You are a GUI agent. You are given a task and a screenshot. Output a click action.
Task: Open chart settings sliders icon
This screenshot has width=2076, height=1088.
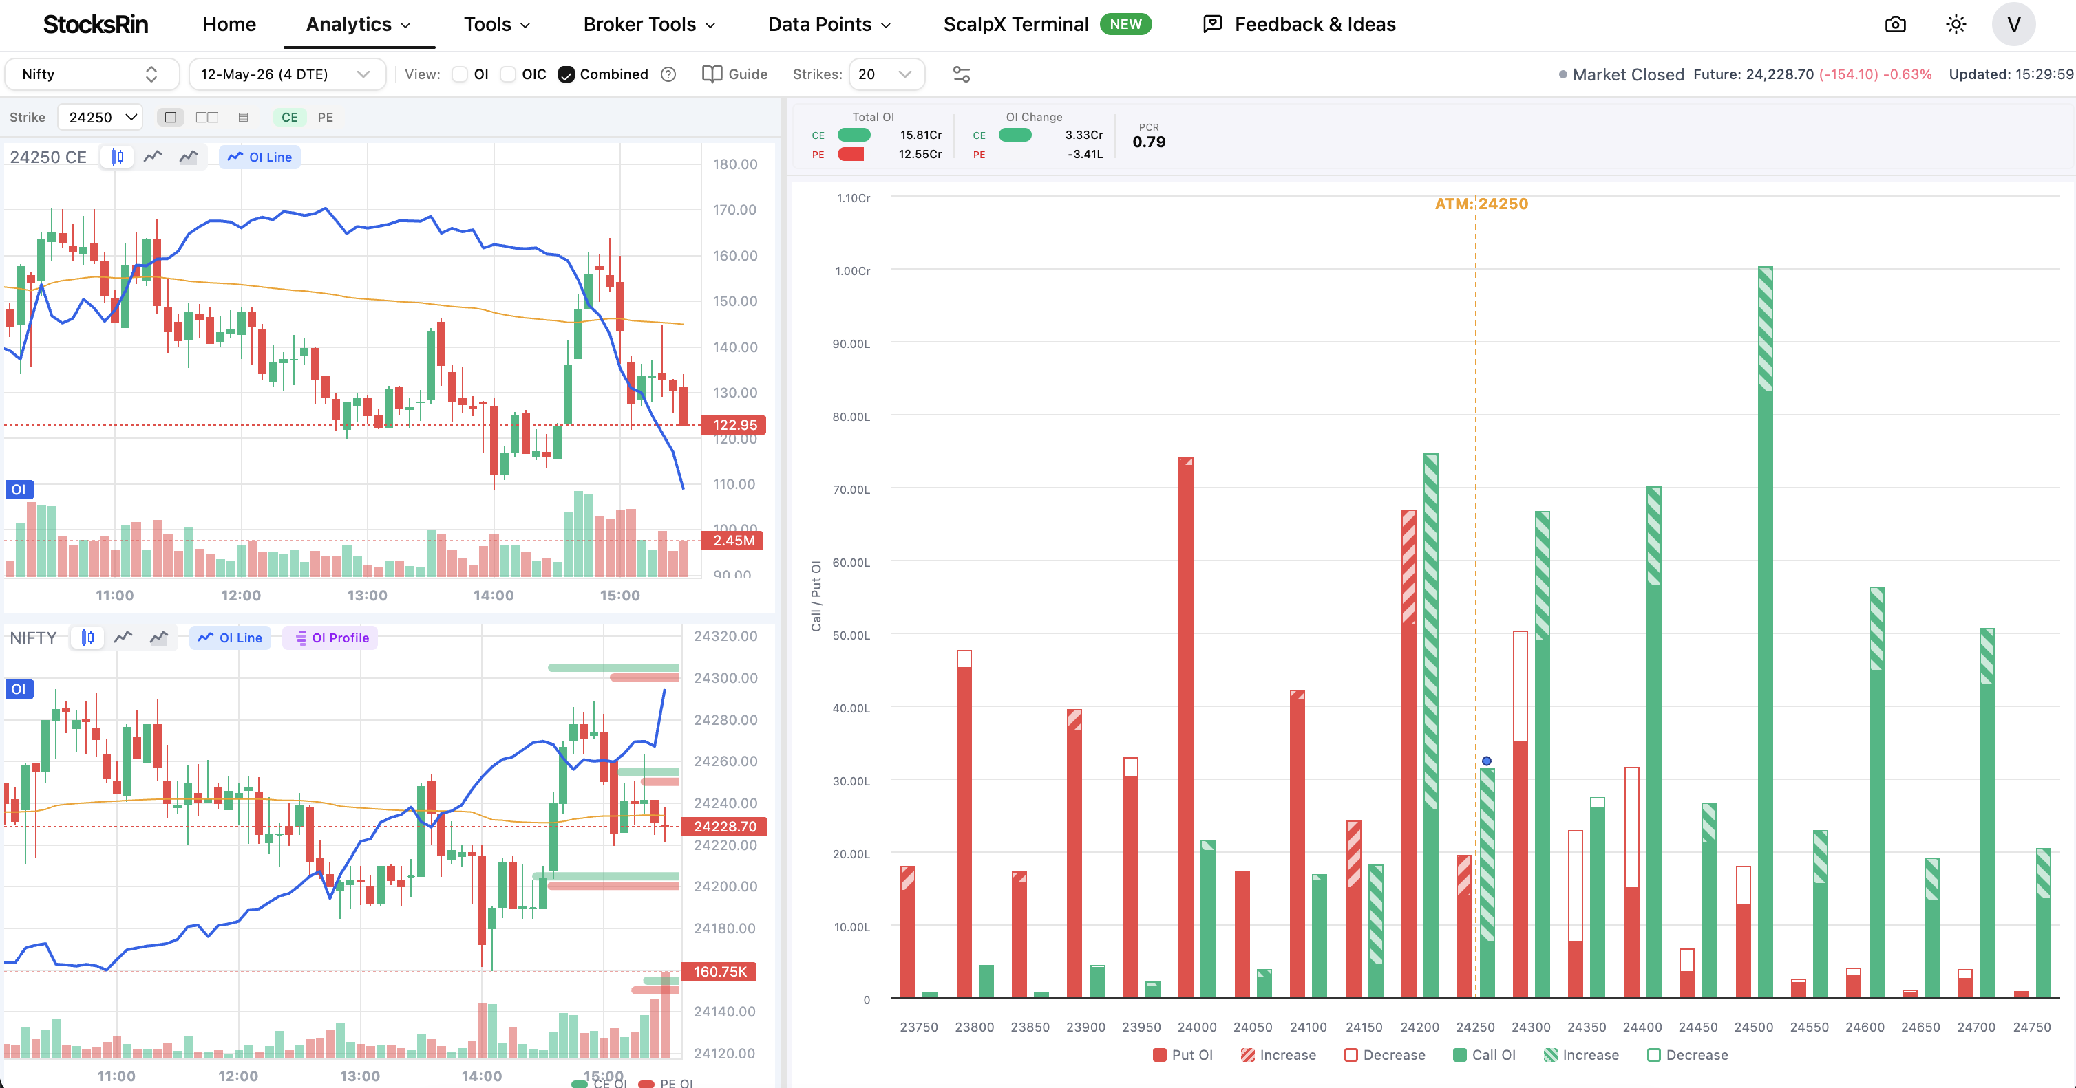point(962,74)
